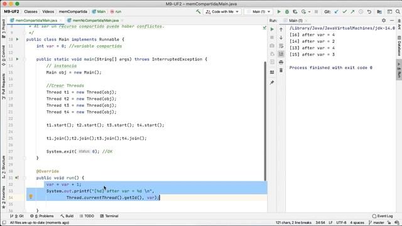
Task: Open the Terminal tool window tab
Action: [109, 216]
